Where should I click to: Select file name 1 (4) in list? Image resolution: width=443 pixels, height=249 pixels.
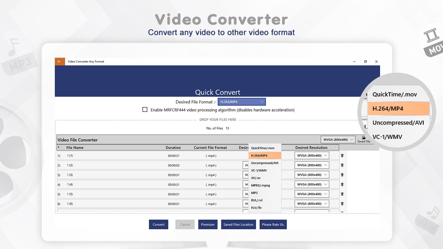tap(70, 184)
